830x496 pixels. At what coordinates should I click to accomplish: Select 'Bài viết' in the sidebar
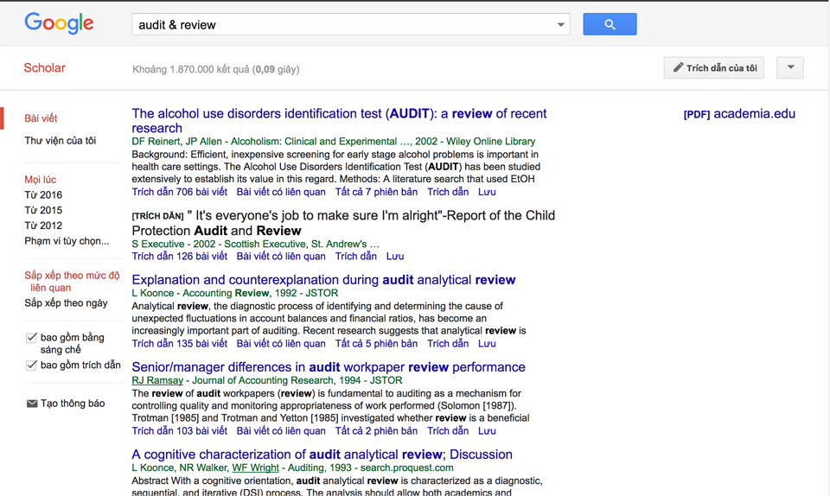pyautogui.click(x=41, y=118)
